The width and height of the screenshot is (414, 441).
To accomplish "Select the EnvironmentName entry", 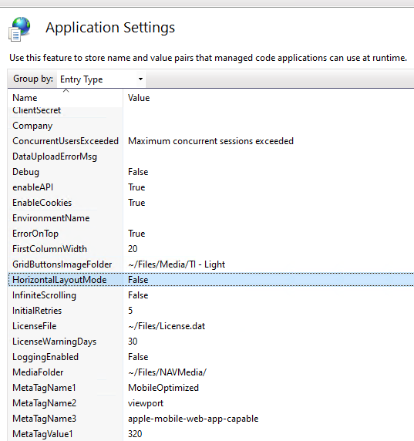I will pos(51,218).
